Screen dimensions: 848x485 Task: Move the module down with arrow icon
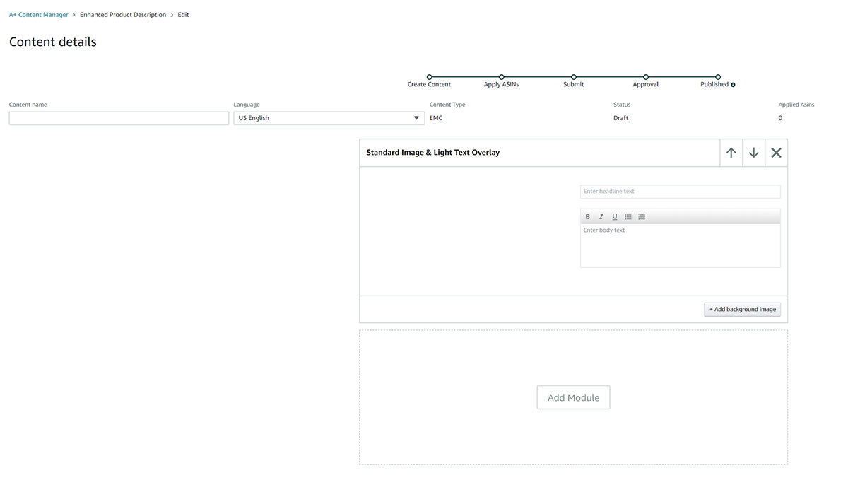(x=753, y=153)
